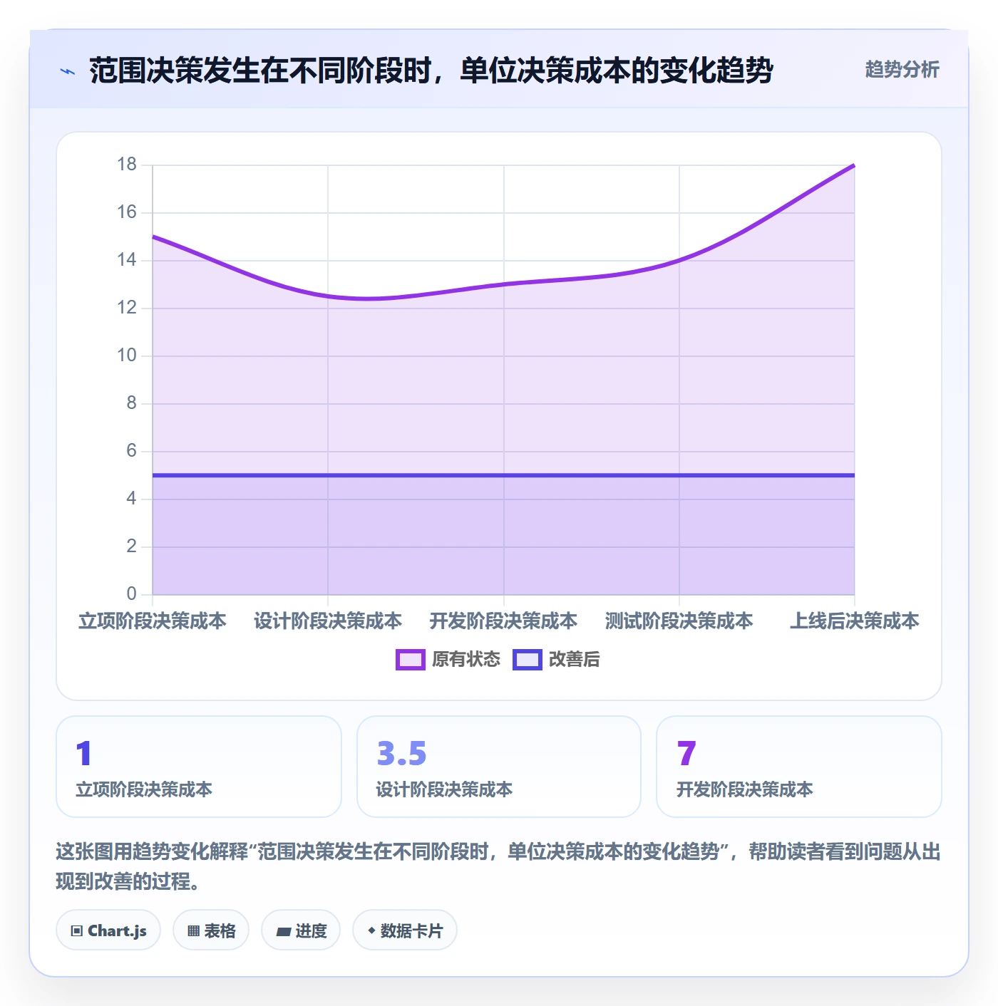998x1006 pixels.
Task: Click the 原有状态 legend label
Action: 466,660
